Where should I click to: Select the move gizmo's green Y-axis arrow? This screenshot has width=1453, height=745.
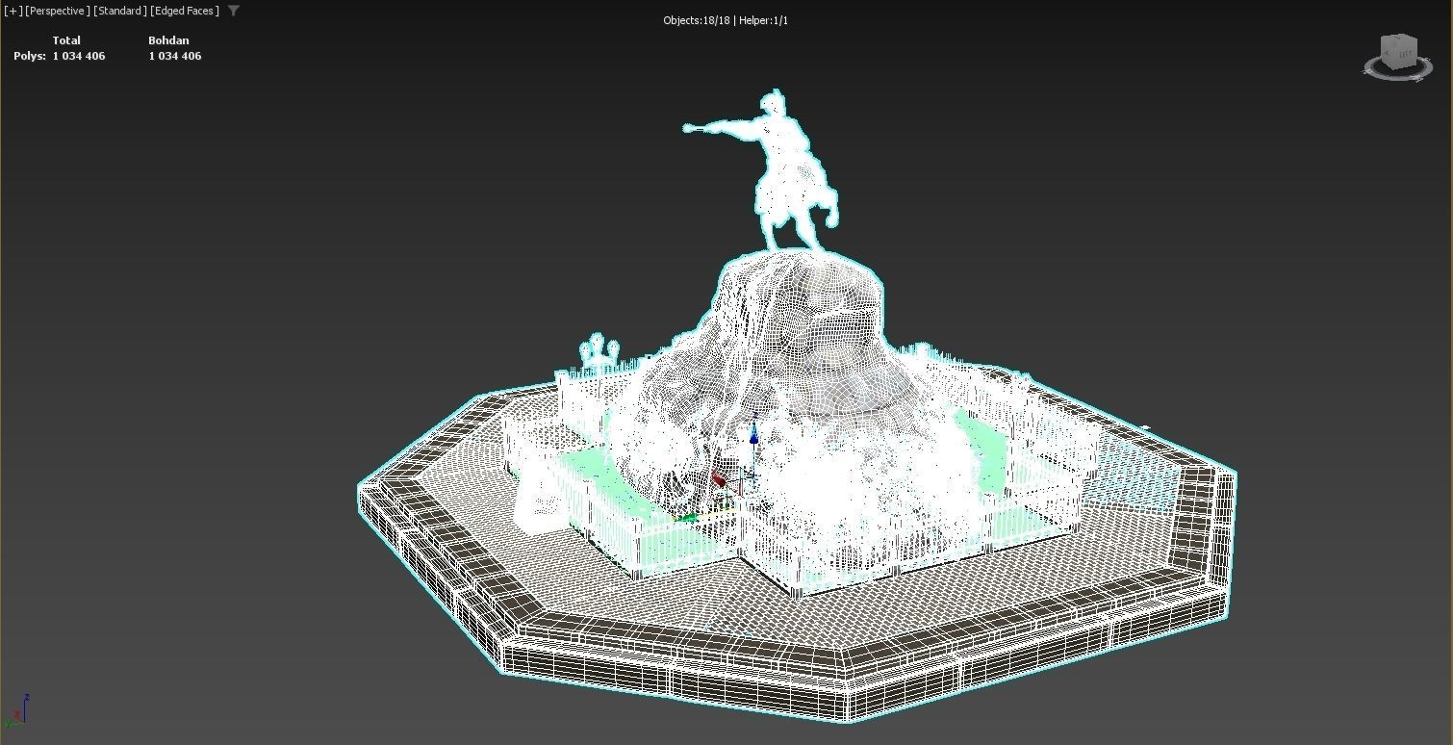687,518
